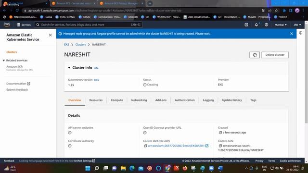The height and width of the screenshot is (173, 308).
Task: Go back in browser history
Action: 4,11
